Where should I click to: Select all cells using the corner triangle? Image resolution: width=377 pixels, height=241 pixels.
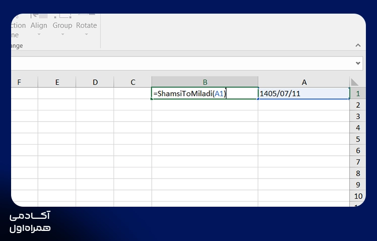pos(355,82)
